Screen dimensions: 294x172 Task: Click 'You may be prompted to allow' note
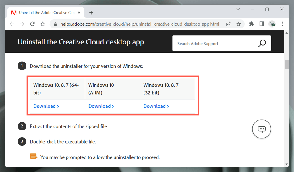coord(100,157)
